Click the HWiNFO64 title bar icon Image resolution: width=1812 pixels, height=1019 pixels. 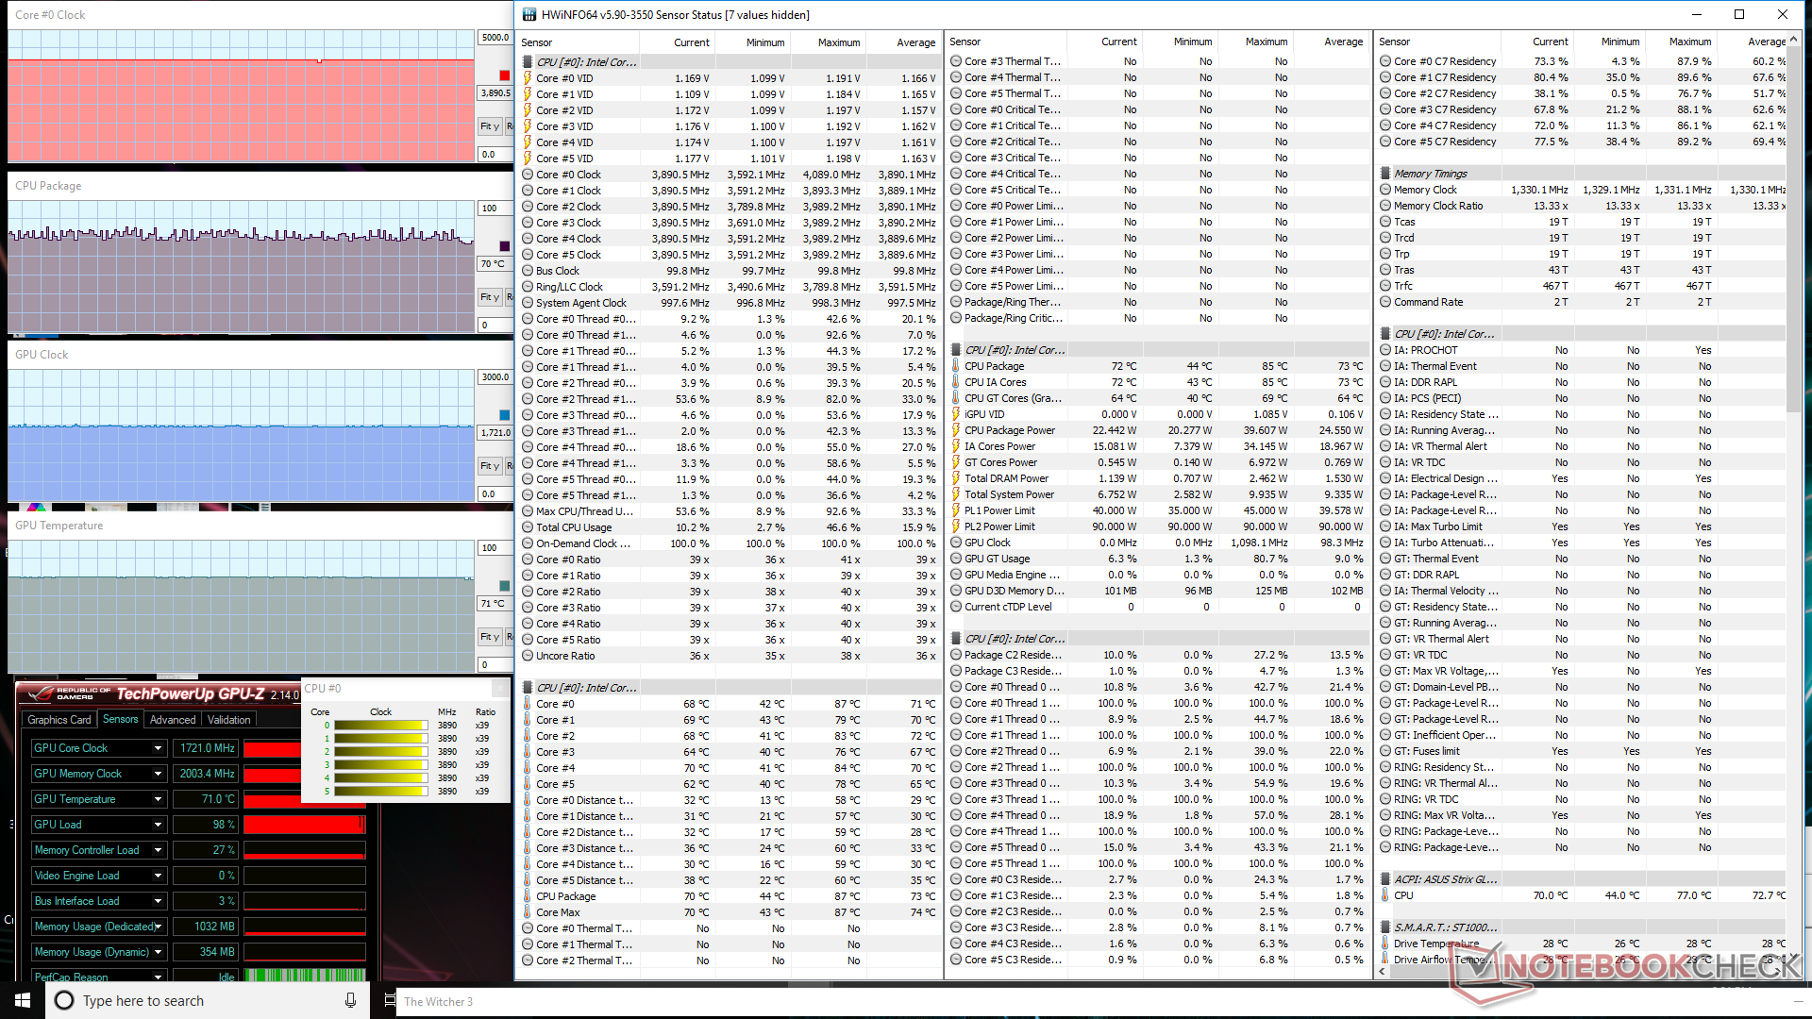(529, 14)
